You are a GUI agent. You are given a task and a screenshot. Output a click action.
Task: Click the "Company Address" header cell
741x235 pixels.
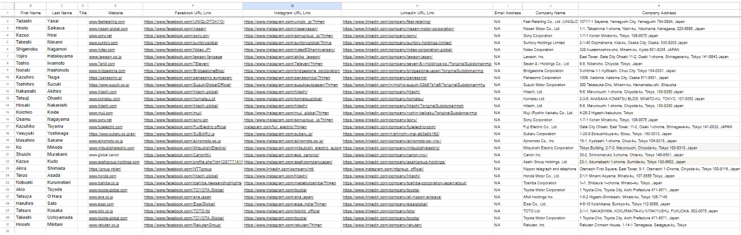pos(659,13)
